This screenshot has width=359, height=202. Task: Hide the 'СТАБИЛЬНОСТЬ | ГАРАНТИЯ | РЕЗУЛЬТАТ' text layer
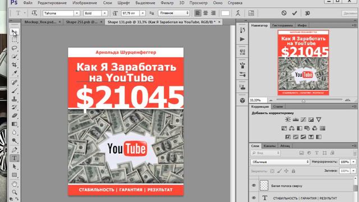click(254, 198)
